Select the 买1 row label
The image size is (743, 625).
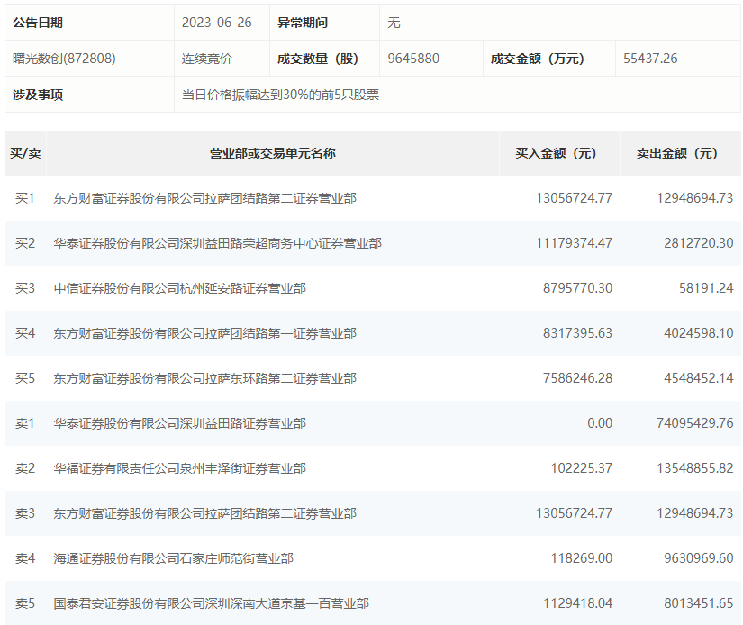point(25,197)
